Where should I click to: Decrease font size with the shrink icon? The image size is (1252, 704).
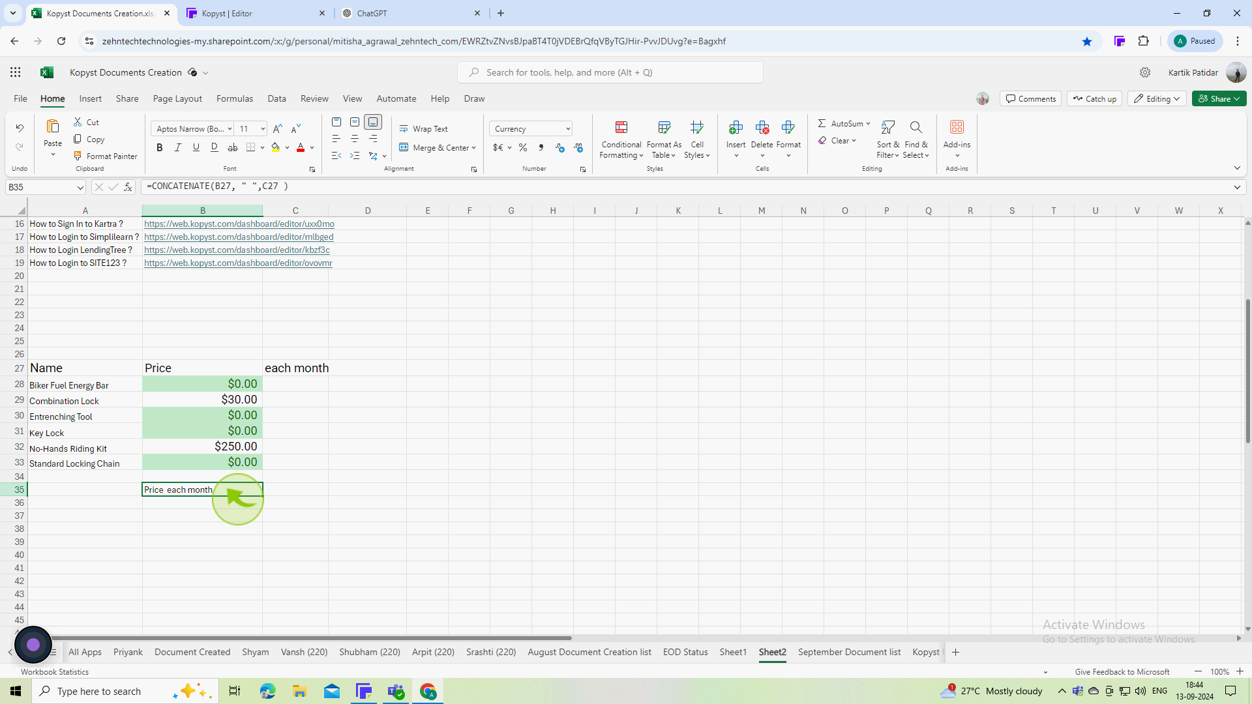click(296, 129)
